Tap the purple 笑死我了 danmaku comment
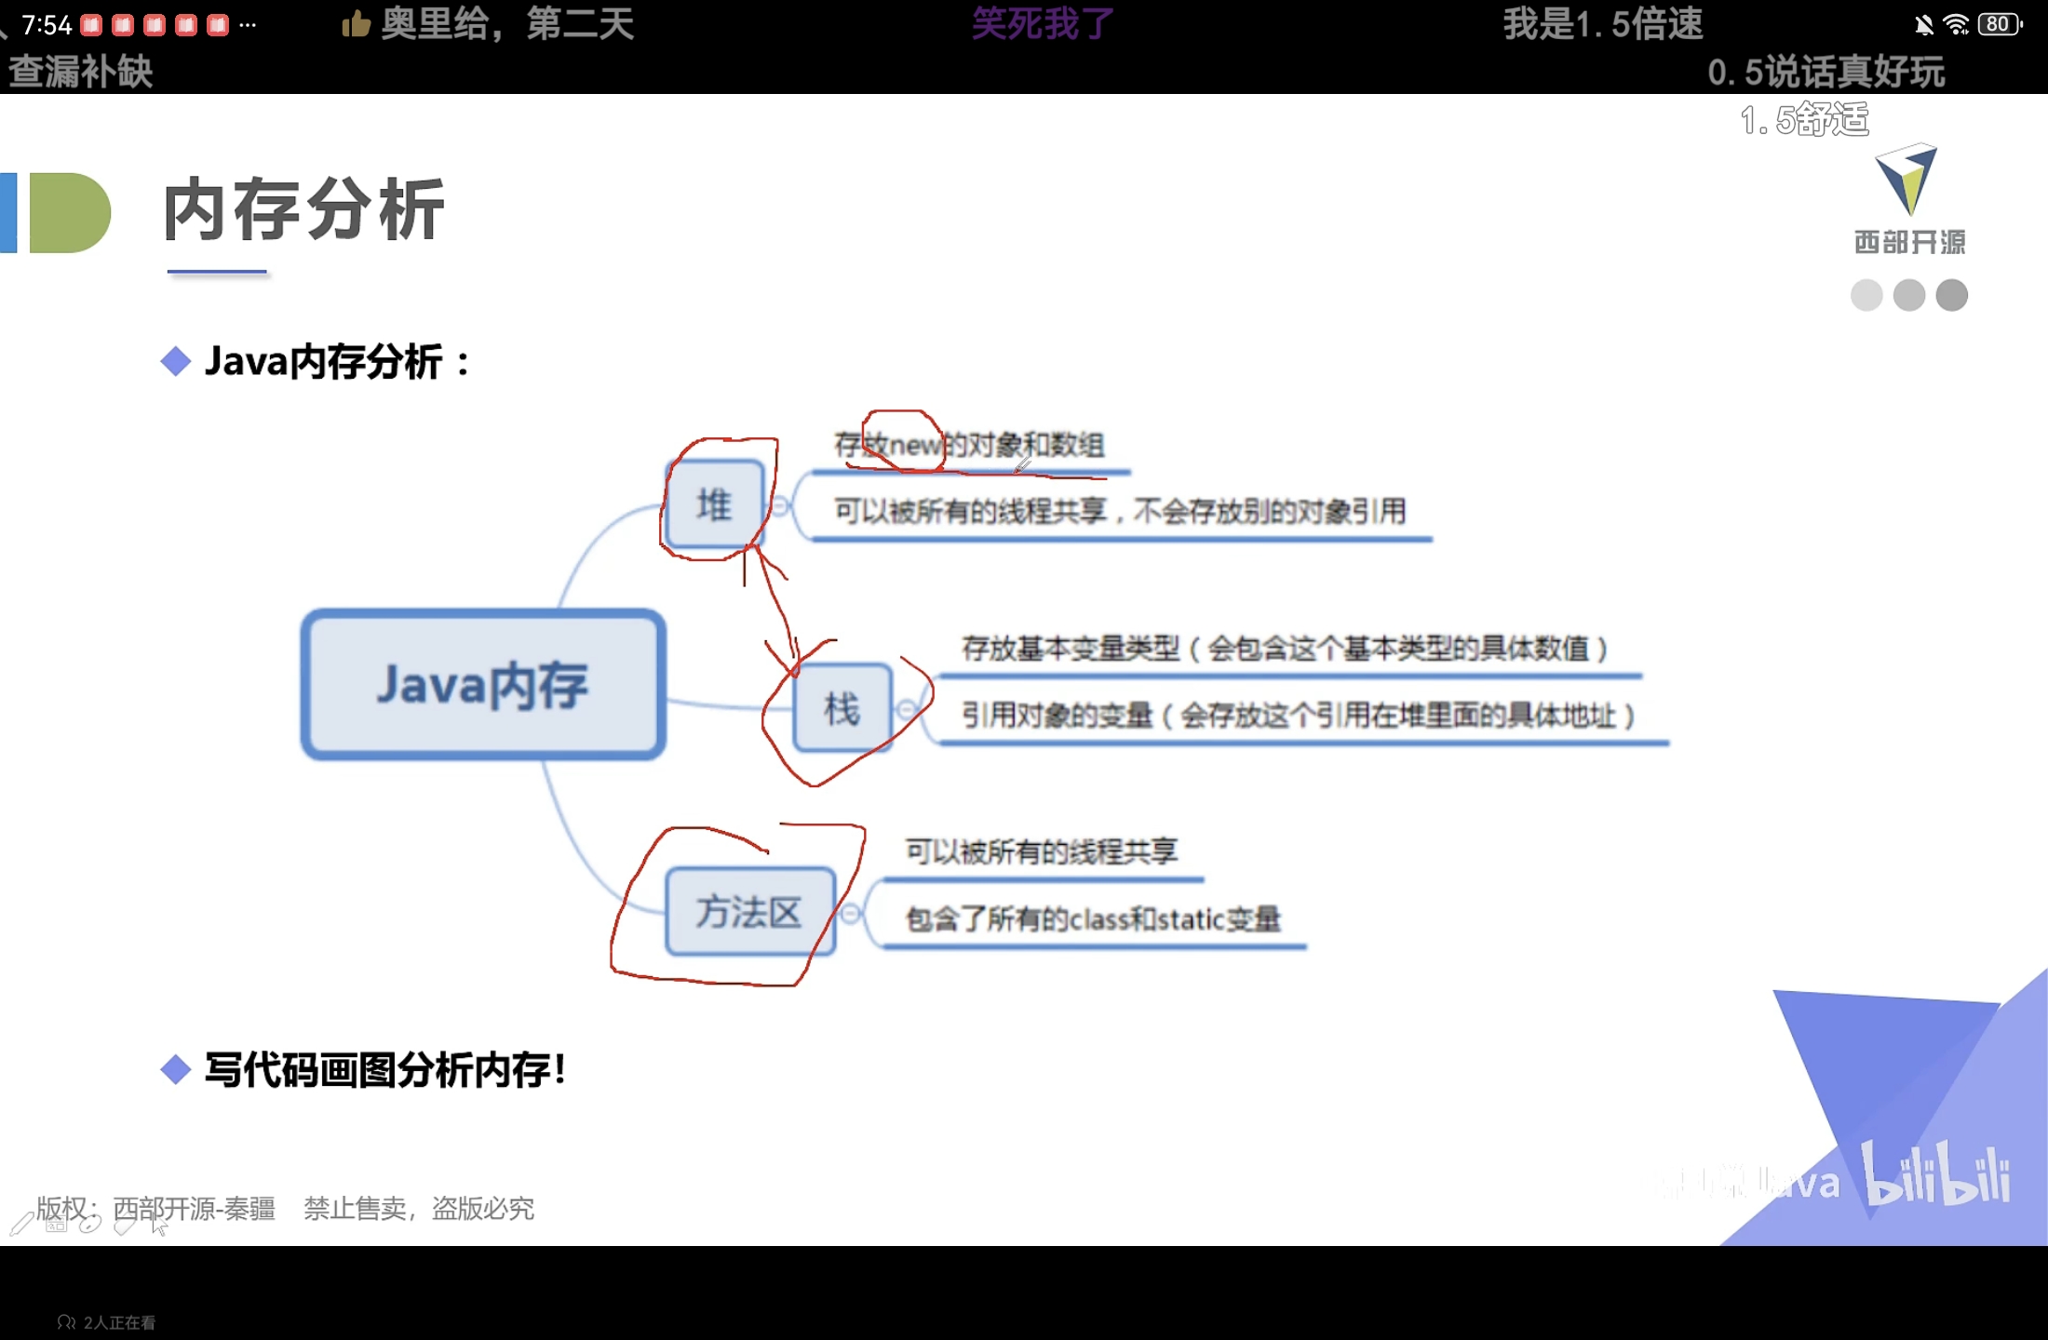Image resolution: width=2048 pixels, height=1340 pixels. pos(1042,23)
